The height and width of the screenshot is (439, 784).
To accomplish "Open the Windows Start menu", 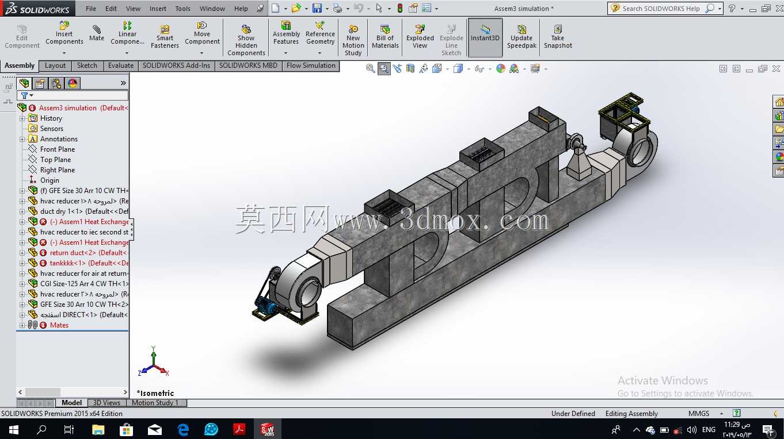I will click(x=13, y=429).
